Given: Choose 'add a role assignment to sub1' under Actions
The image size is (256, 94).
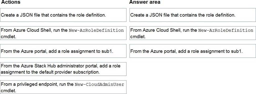Looking at the screenshot, I should pos(63,51).
